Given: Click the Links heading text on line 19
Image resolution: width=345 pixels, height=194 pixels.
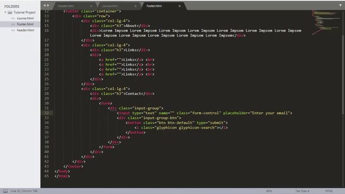Looking at the screenshot, I should coord(131,50).
